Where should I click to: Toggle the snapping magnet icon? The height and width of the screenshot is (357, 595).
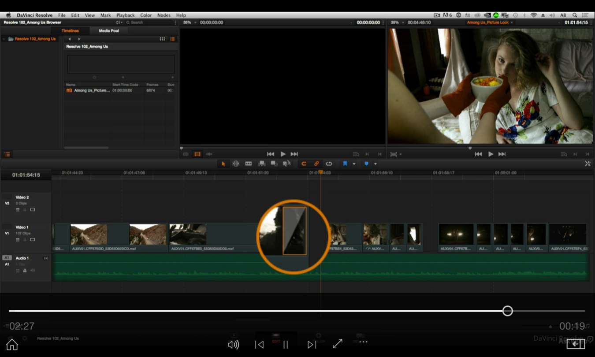tap(304, 164)
